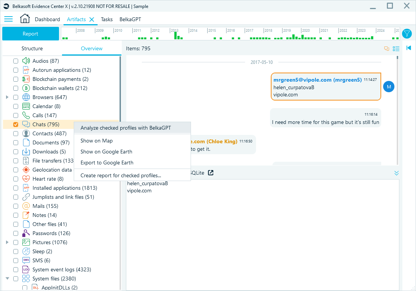The image size is (416, 291).
Task: Uncheck the Chats artifact checkbox
Action: [15, 124]
